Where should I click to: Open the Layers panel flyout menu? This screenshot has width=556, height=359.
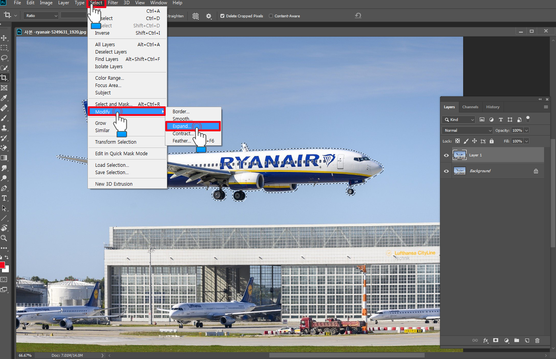[x=546, y=107]
